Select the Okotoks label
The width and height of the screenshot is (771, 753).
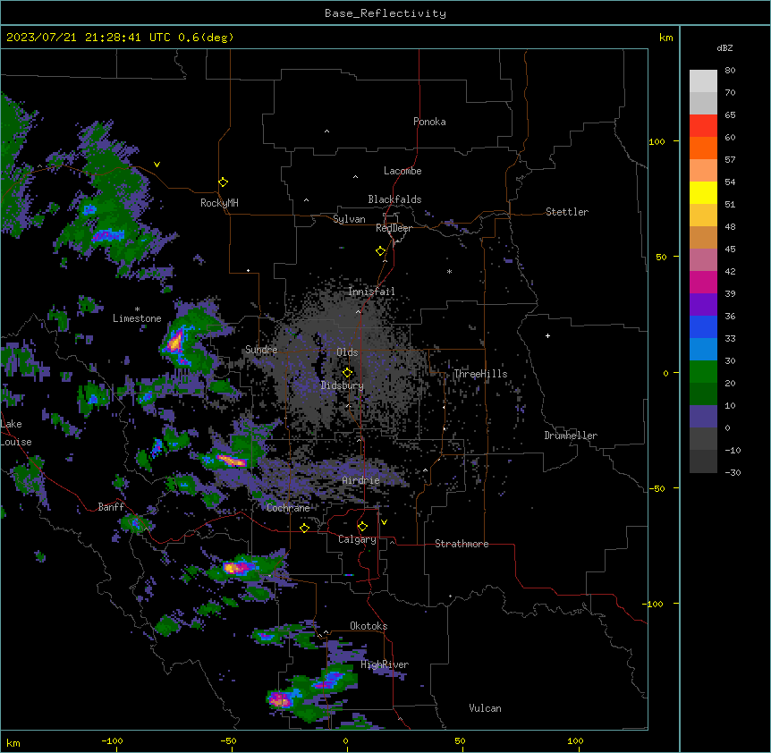369,626
